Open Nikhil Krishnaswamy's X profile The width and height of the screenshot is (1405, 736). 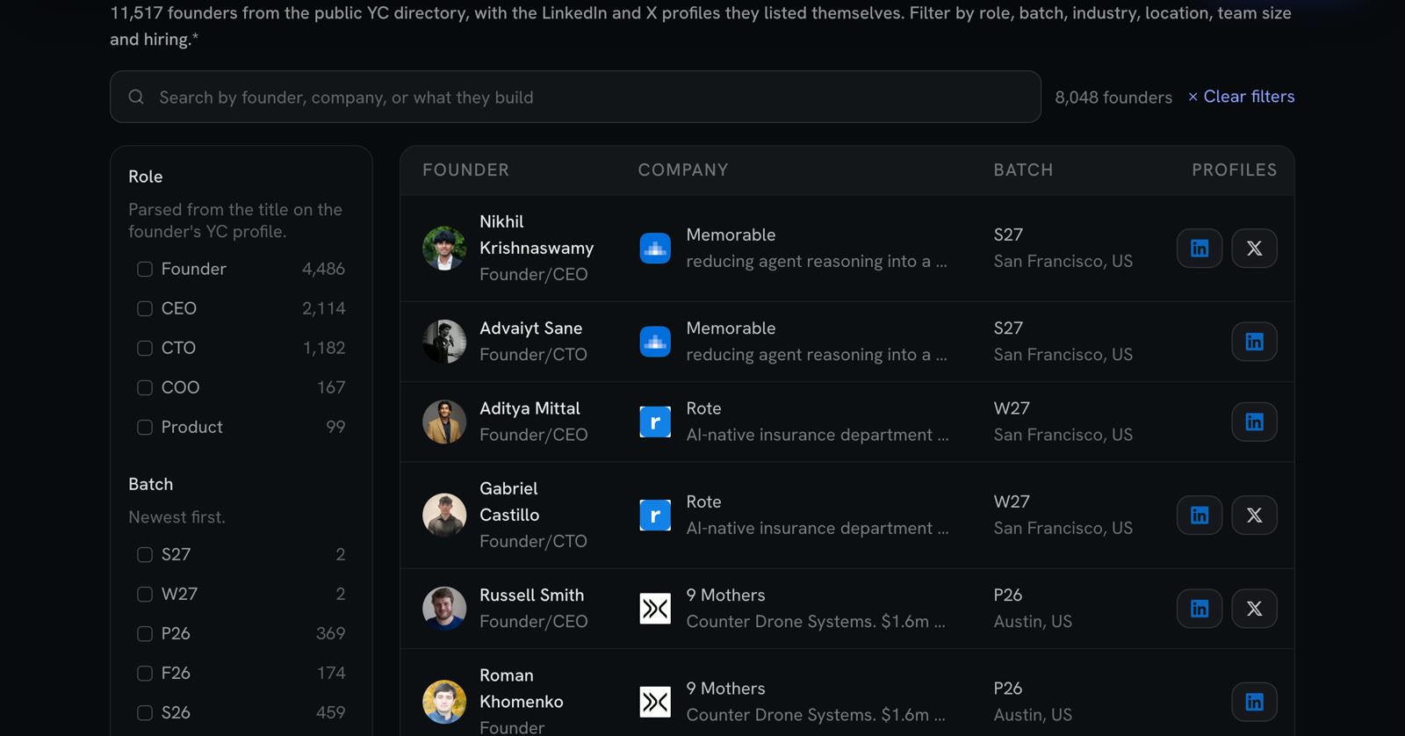pyautogui.click(x=1254, y=249)
